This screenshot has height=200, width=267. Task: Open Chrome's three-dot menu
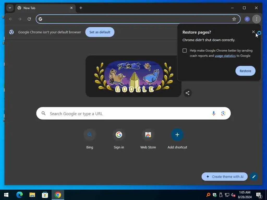coord(257,19)
